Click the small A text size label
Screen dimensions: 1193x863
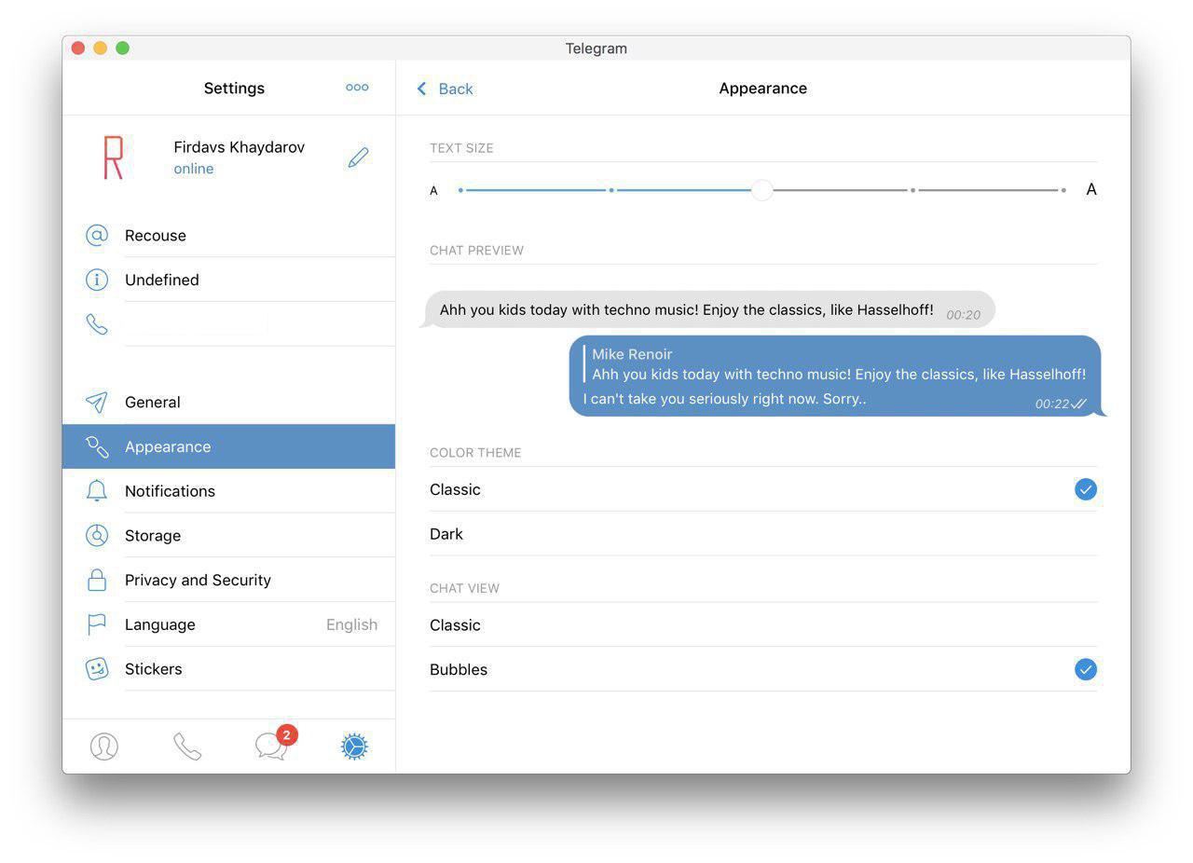click(x=433, y=191)
